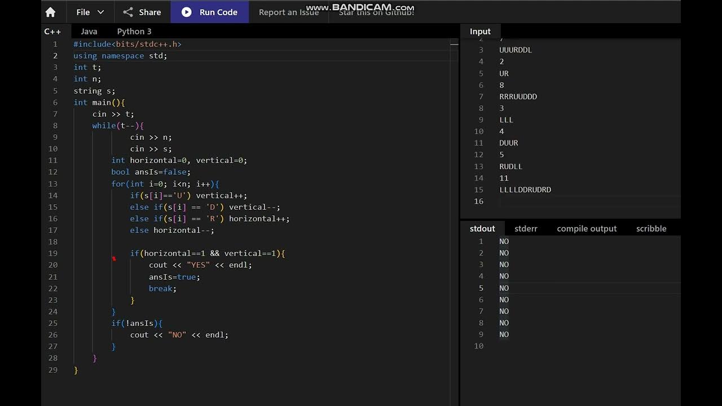The image size is (722, 406).
Task: Click stdout line 5 NO
Action: coord(504,288)
